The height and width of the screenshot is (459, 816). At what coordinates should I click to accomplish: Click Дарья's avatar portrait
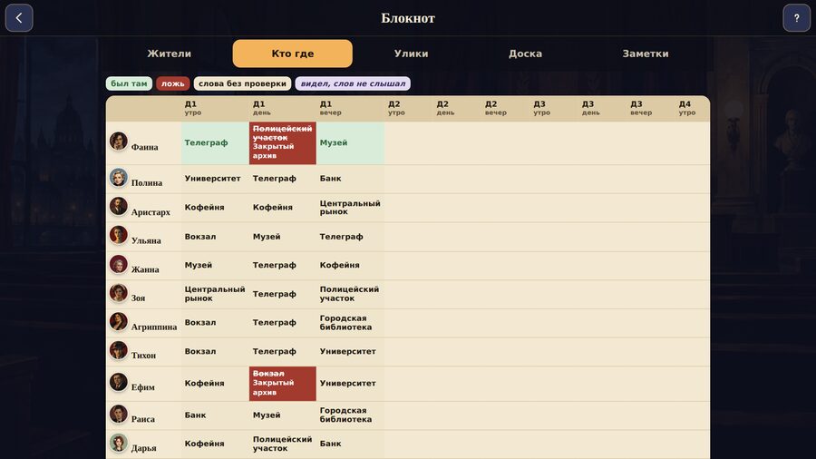coord(119,443)
